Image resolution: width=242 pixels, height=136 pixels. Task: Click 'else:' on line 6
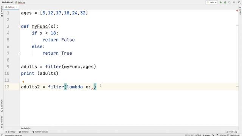click(38, 46)
